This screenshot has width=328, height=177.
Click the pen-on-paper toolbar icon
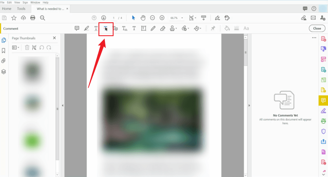pyautogui.click(x=227, y=18)
